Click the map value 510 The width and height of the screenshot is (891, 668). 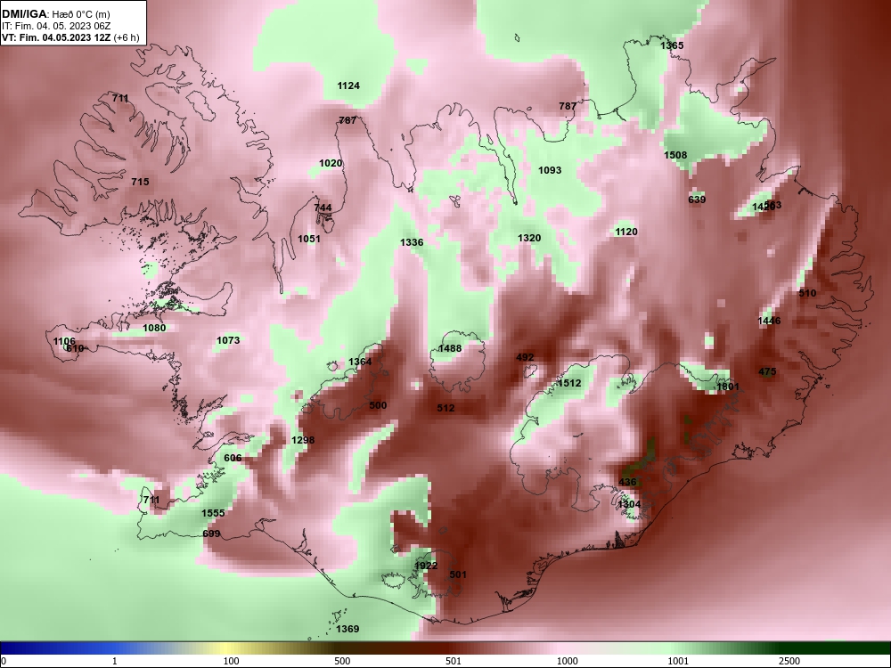click(x=807, y=293)
